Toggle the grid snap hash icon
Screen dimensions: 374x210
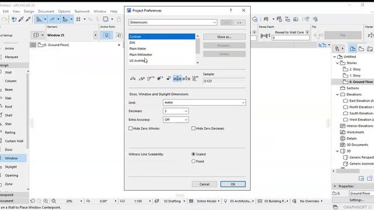[78, 19]
